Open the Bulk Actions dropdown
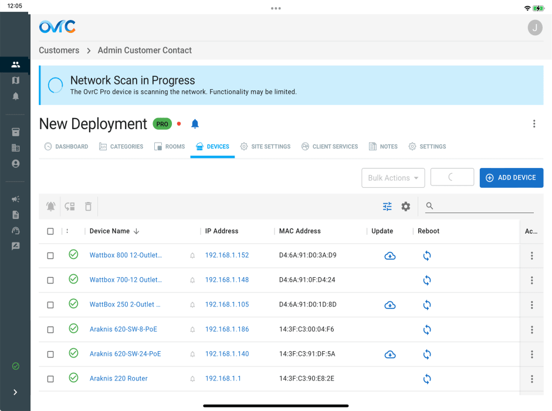Viewport: 552px width, 411px height. point(393,178)
